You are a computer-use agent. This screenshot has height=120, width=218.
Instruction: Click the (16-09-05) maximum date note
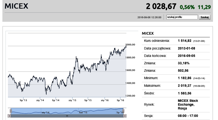tap(199, 86)
